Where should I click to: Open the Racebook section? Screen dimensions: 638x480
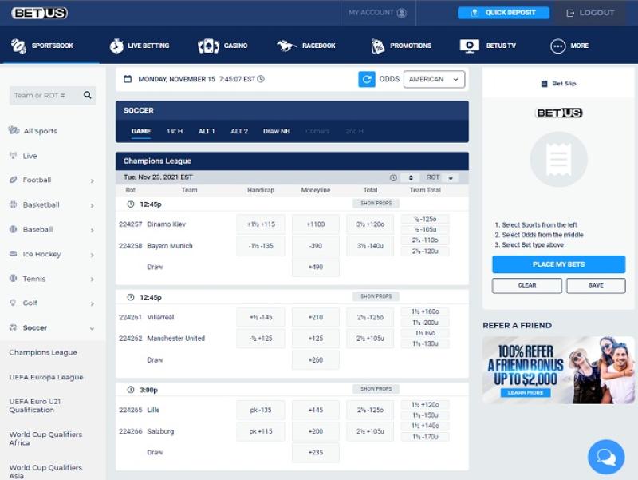306,46
